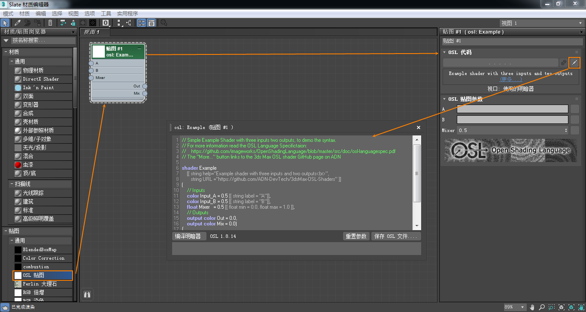The height and width of the screenshot is (312, 586).
Task: Open the 模式 menu
Action: pyautogui.click(x=8, y=14)
